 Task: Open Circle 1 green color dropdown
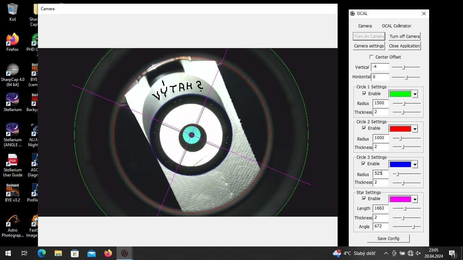pyautogui.click(x=415, y=94)
